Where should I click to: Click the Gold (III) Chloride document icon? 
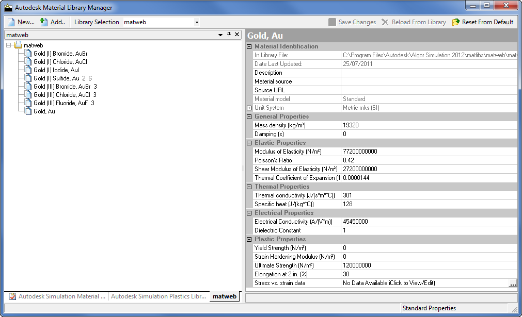tap(28, 95)
